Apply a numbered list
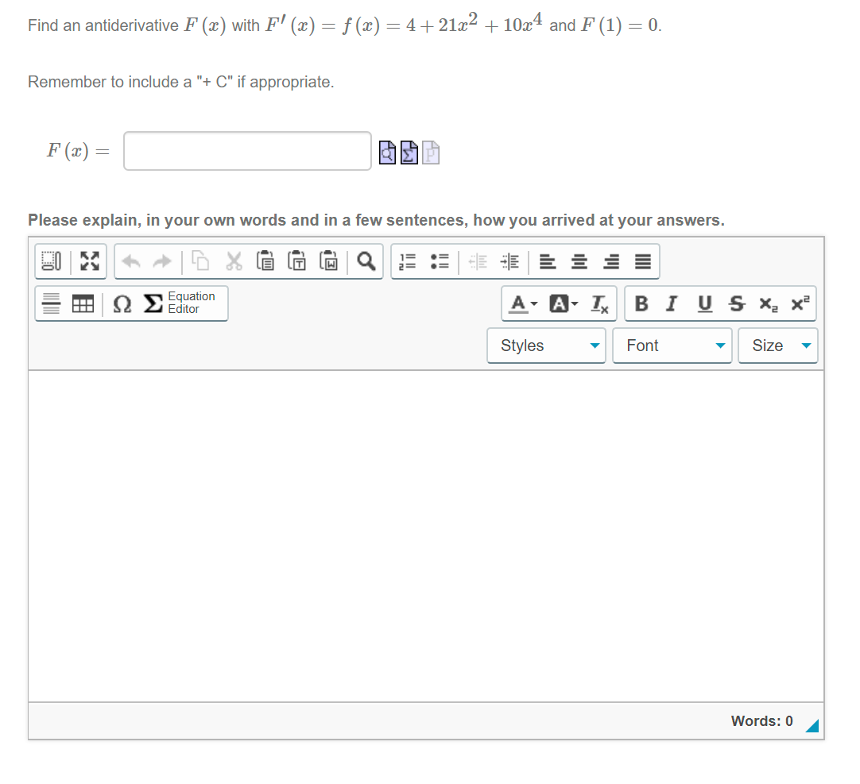860x784 pixels. point(406,261)
